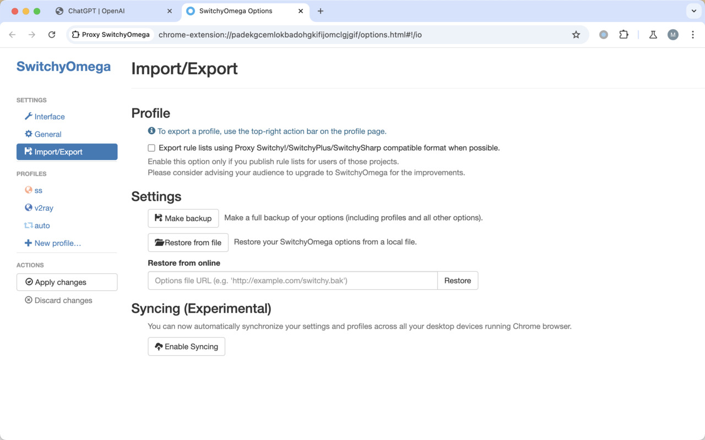Toggle the Export rule lists compatible format checkbox
The image size is (705, 440).
click(151, 148)
